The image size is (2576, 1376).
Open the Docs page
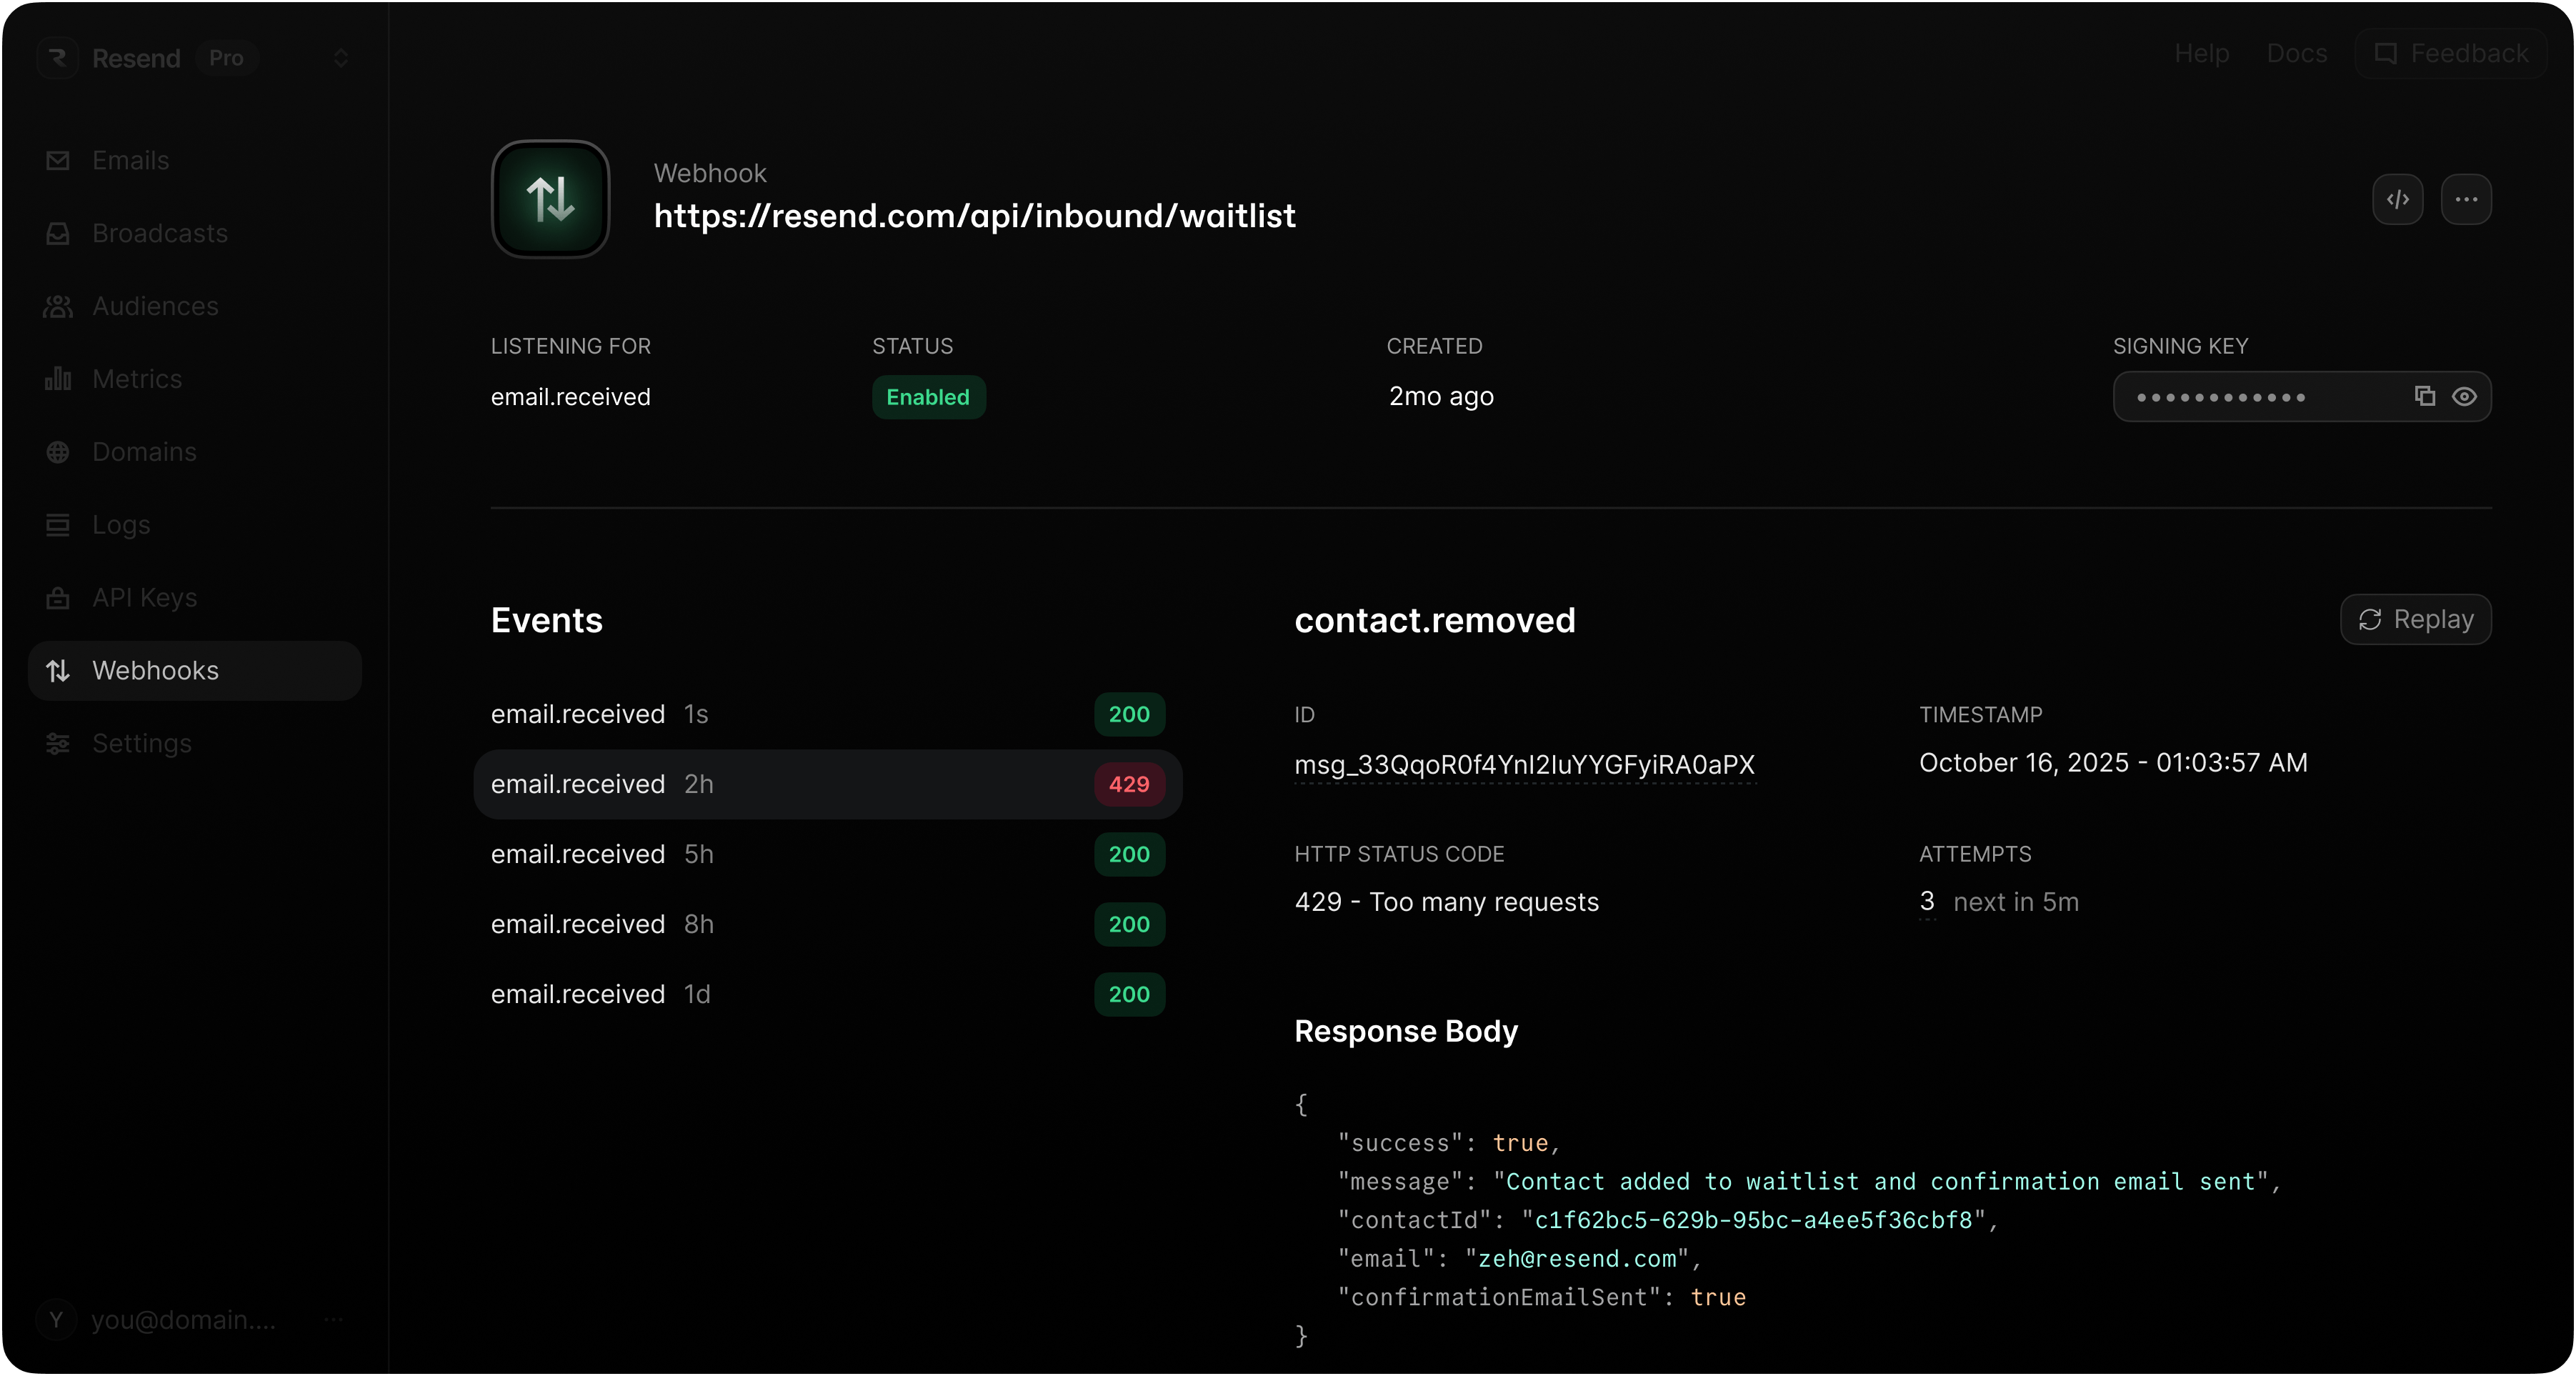(2296, 53)
